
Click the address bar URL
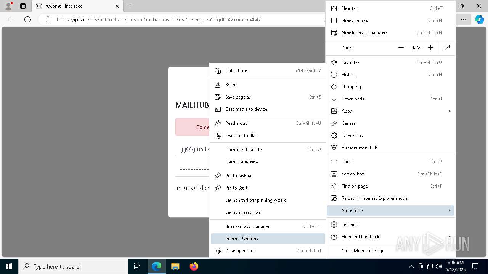coord(159,19)
